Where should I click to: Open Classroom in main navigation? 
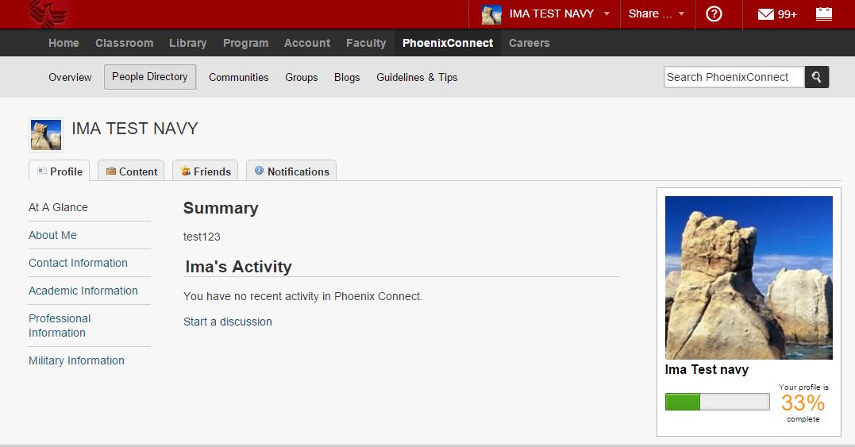(x=125, y=43)
